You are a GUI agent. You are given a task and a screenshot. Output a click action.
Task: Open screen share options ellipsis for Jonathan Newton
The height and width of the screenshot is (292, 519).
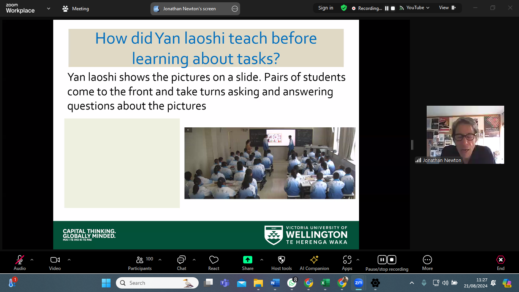235,9
